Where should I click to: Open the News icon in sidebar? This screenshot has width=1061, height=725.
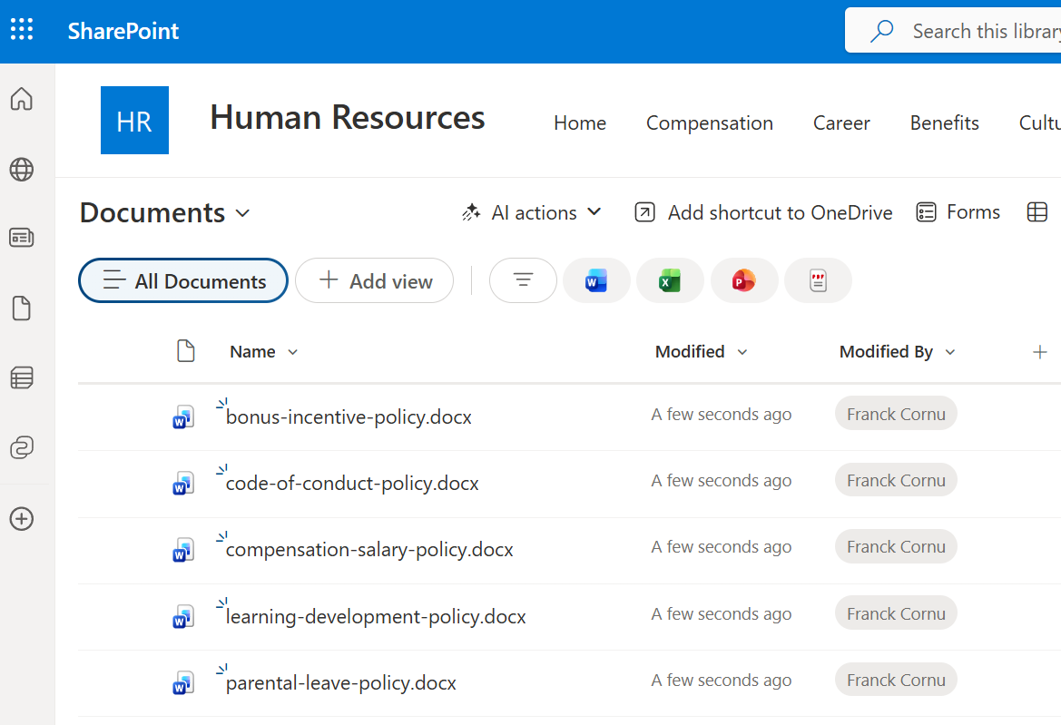point(22,238)
